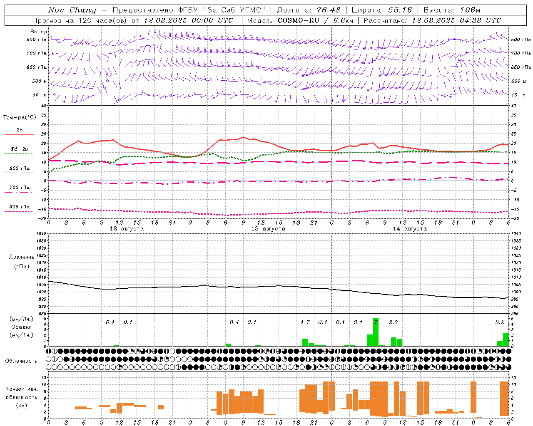Click the tallest green precipitation bar
Image resolution: width=533 pixels, height=426 pixels.
click(x=376, y=332)
